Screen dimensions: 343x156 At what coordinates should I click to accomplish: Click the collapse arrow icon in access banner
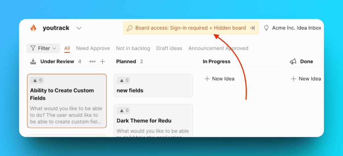pos(253,28)
